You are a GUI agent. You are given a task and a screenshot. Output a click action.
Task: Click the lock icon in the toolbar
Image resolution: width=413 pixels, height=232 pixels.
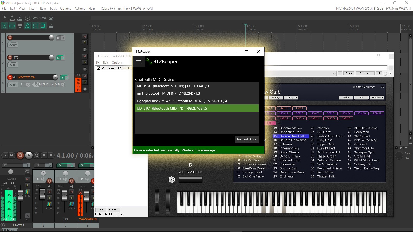51,26
